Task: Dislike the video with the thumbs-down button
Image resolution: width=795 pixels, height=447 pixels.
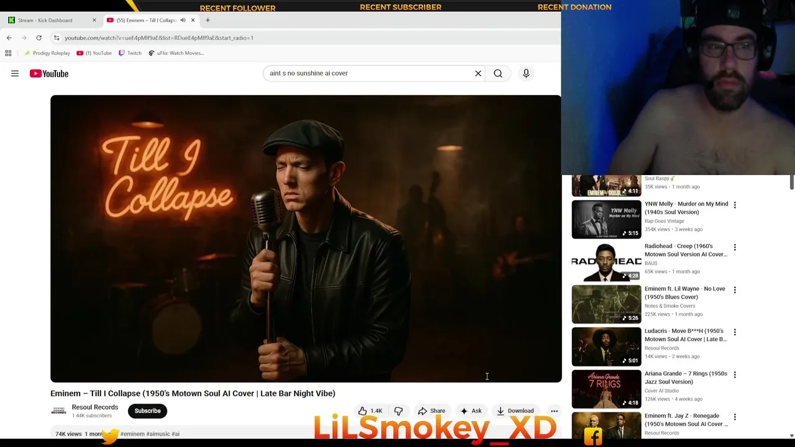Action: click(399, 410)
